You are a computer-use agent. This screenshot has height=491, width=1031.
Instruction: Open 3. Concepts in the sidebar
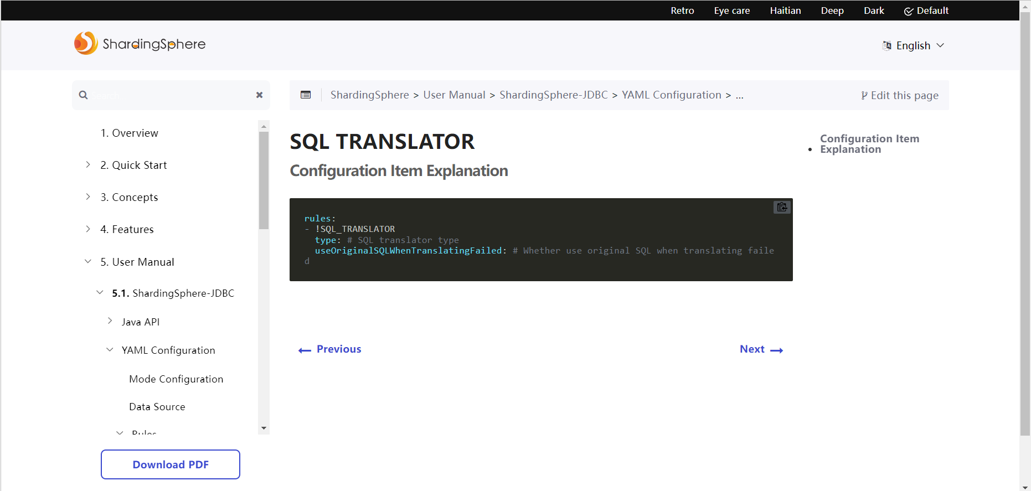pos(129,197)
